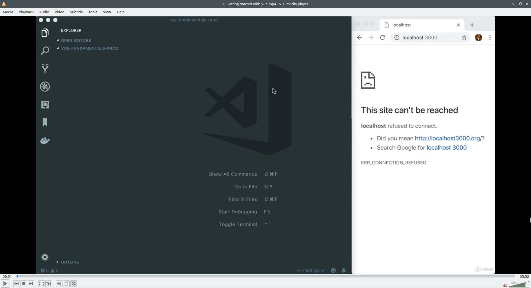Toggle mute with the speaker icon

point(505,286)
